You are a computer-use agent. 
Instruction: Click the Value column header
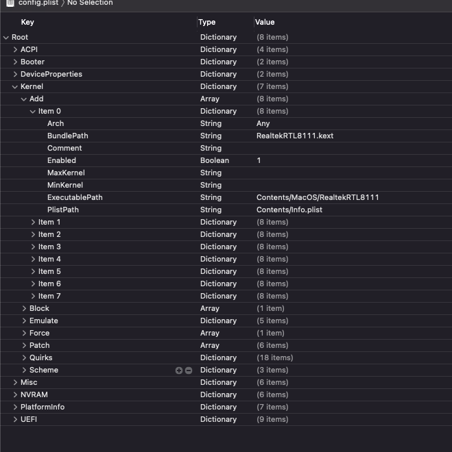pos(265,22)
